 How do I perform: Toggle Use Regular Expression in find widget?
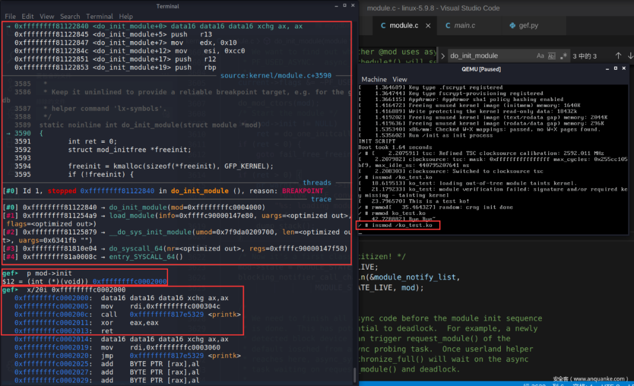[x=563, y=56]
